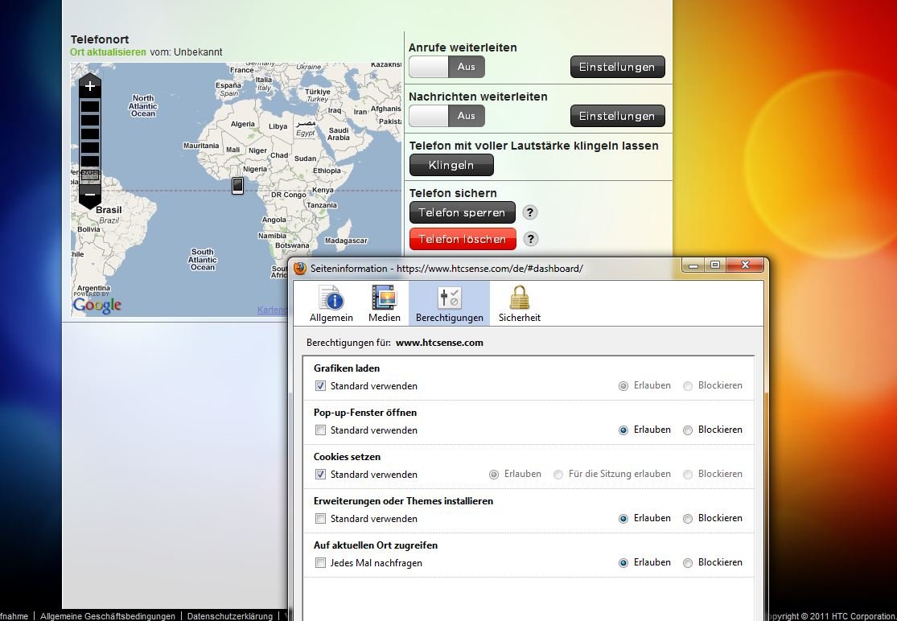Click the 'vom: Unbekannt' text
The height and width of the screenshot is (621, 897).
186,52
